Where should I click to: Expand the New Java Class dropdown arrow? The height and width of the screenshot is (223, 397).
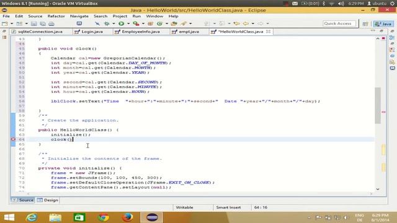(x=167, y=24)
